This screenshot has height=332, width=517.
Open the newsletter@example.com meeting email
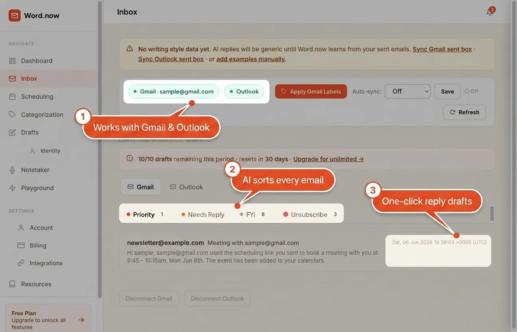pyautogui.click(x=306, y=251)
